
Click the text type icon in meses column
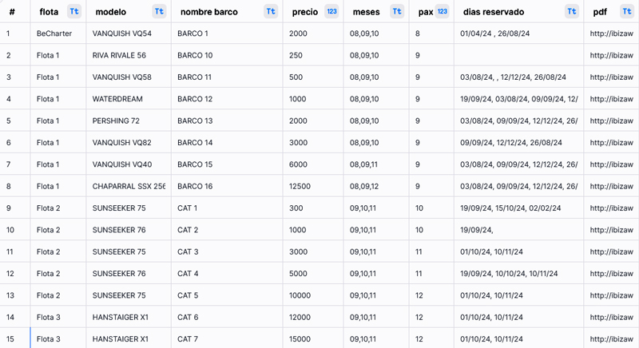(397, 12)
